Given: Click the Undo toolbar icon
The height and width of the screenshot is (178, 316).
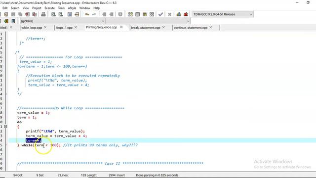Looking at the screenshot, I should 87,14.
